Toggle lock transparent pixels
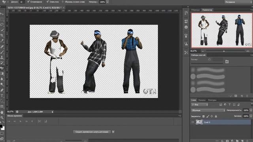 (x=204, y=116)
